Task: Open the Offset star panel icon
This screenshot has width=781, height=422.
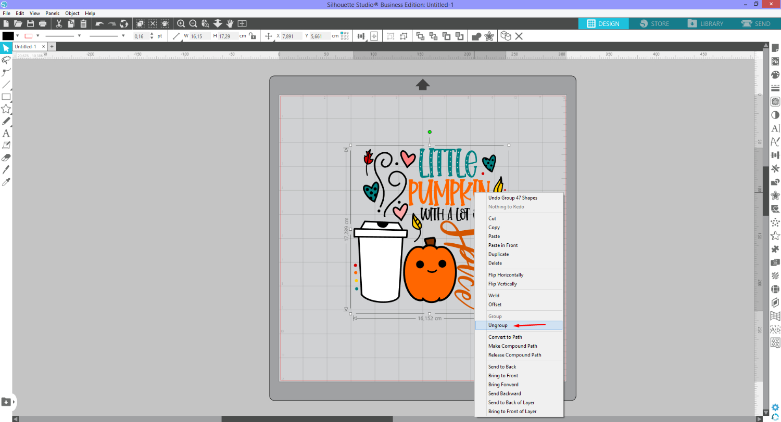Action: coord(775,195)
